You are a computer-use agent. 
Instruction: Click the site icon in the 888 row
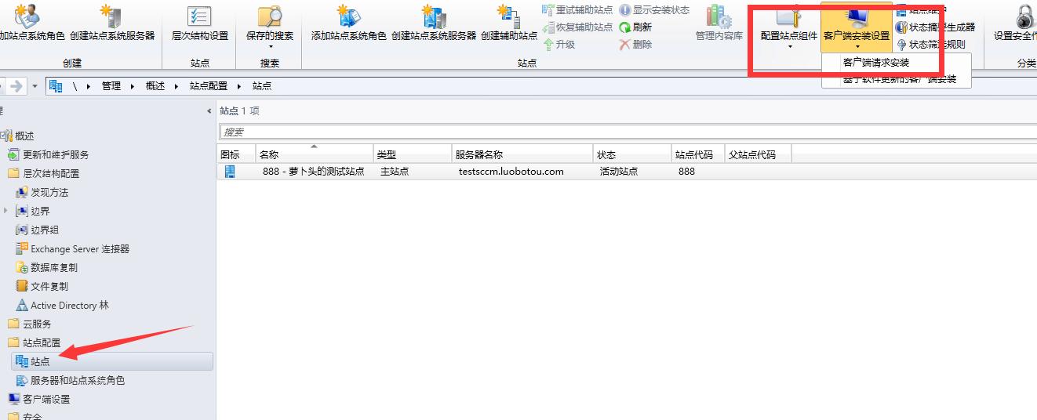click(231, 172)
